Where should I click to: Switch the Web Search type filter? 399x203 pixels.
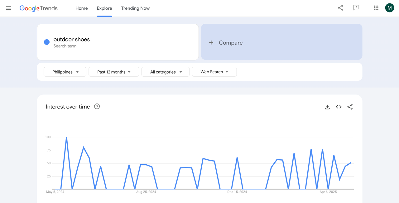[x=214, y=72]
